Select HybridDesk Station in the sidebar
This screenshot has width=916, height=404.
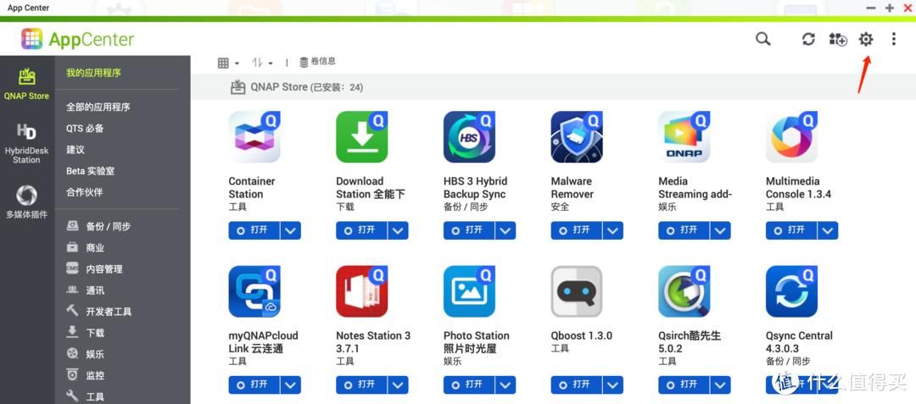tap(27, 143)
